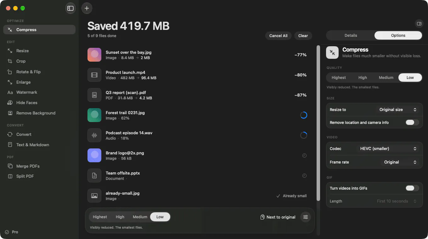Click the Forest trail 0231.jpg progress spinner
The width and height of the screenshot is (428, 239).
[x=303, y=115]
